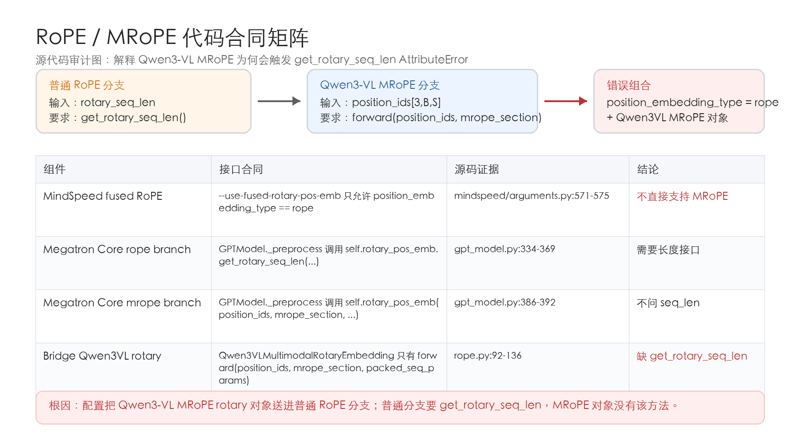
Task: Click the Qwen3VLMultimodalRotaryEmbedding contract cell
Action: (329, 367)
